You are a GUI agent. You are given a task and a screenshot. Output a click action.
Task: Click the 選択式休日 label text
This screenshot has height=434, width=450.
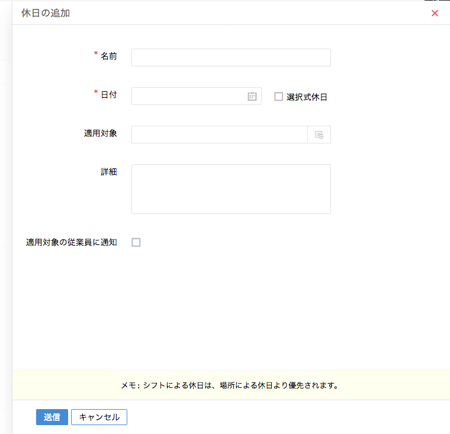pos(307,97)
